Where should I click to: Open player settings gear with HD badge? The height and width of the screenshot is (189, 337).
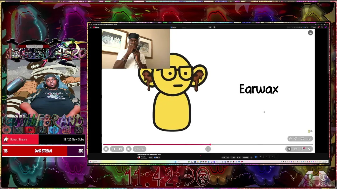point(303,149)
